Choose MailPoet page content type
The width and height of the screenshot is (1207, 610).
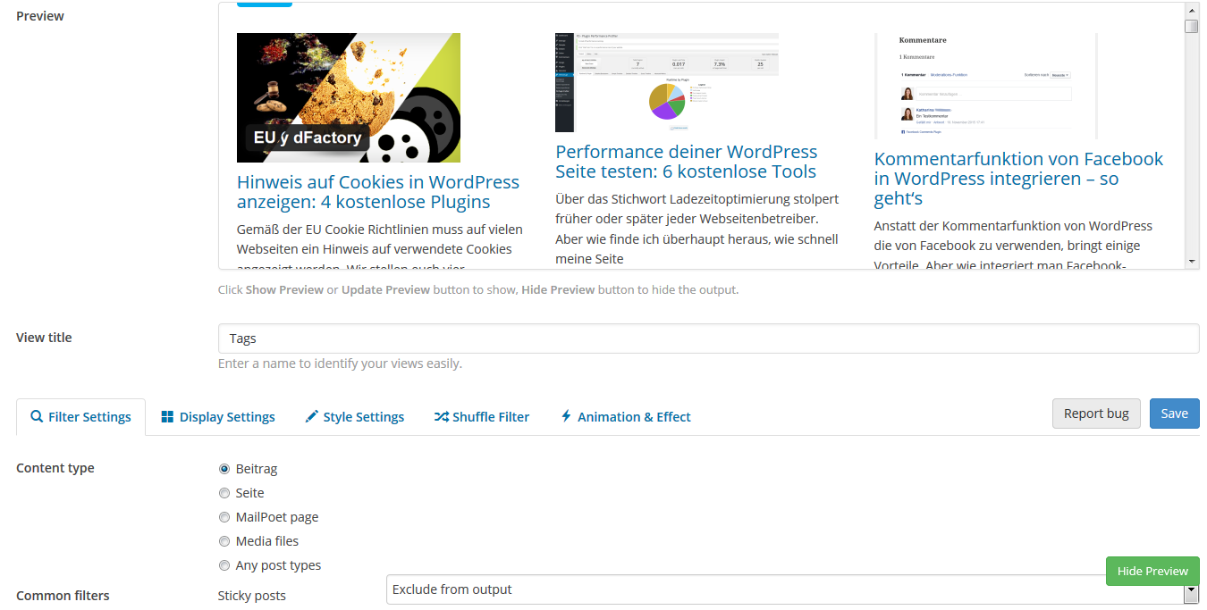(x=224, y=517)
